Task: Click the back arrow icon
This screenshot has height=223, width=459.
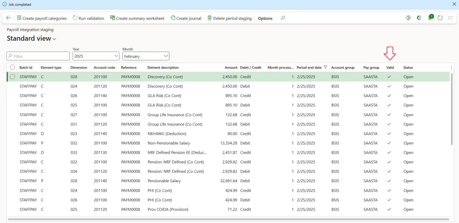Action: pyautogui.click(x=9, y=18)
